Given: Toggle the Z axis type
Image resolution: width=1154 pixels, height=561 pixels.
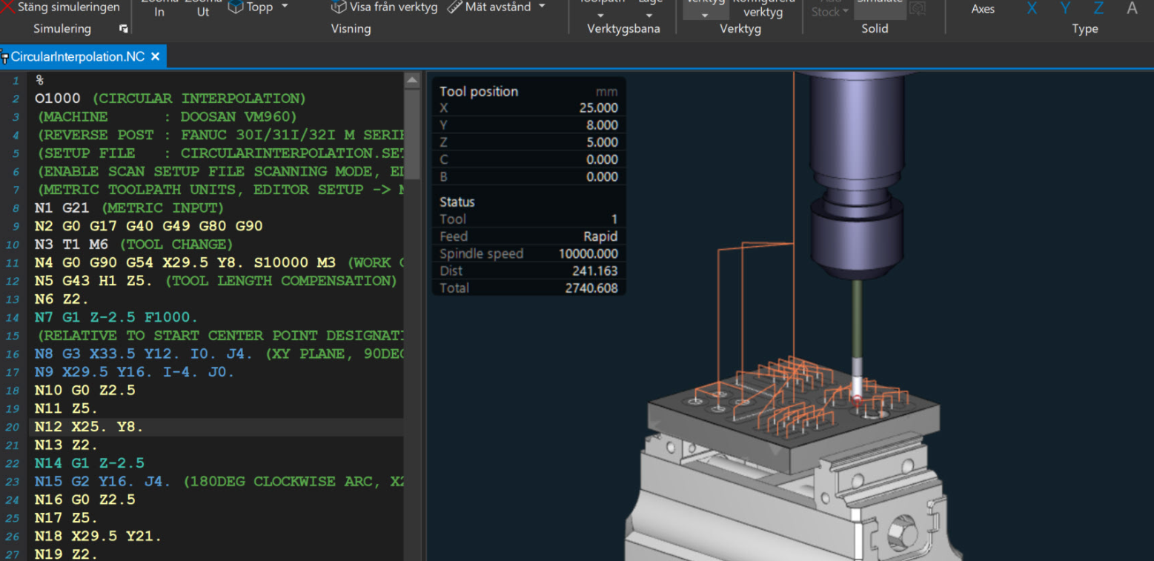Looking at the screenshot, I should click(1098, 8).
